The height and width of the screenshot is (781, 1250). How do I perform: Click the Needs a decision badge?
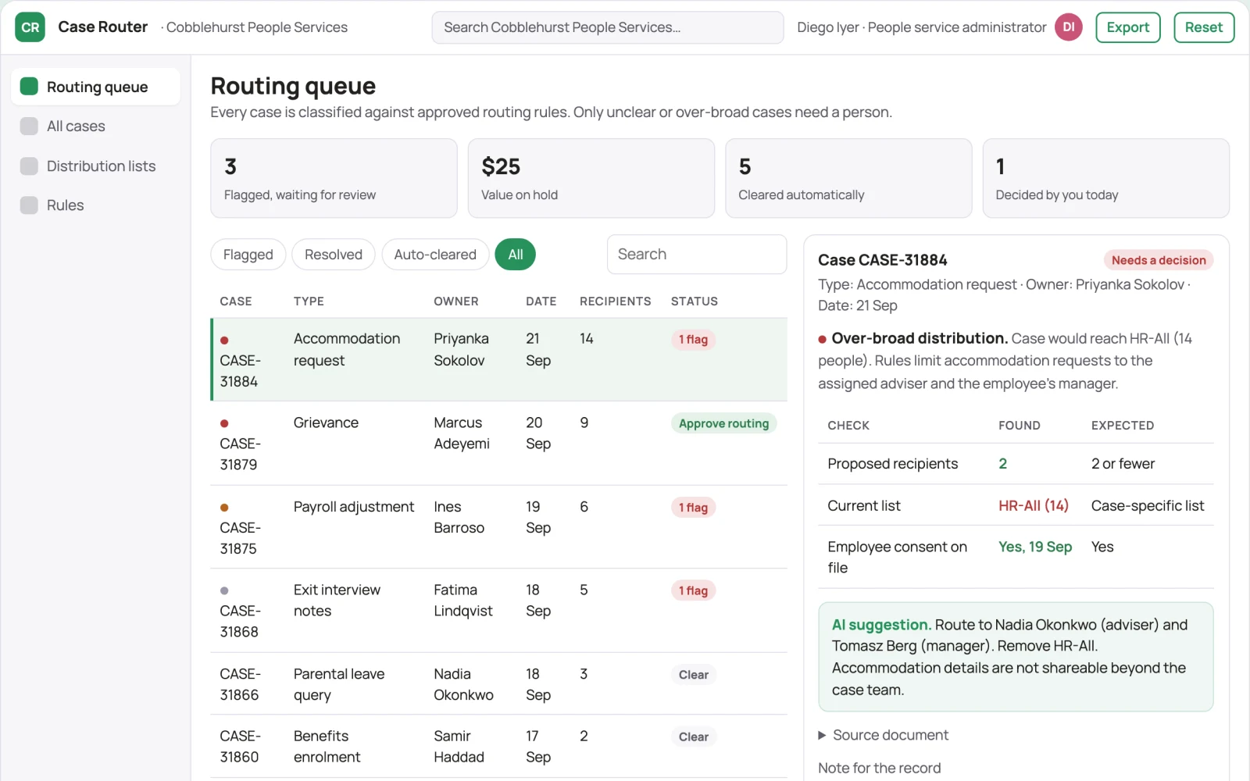1159,260
